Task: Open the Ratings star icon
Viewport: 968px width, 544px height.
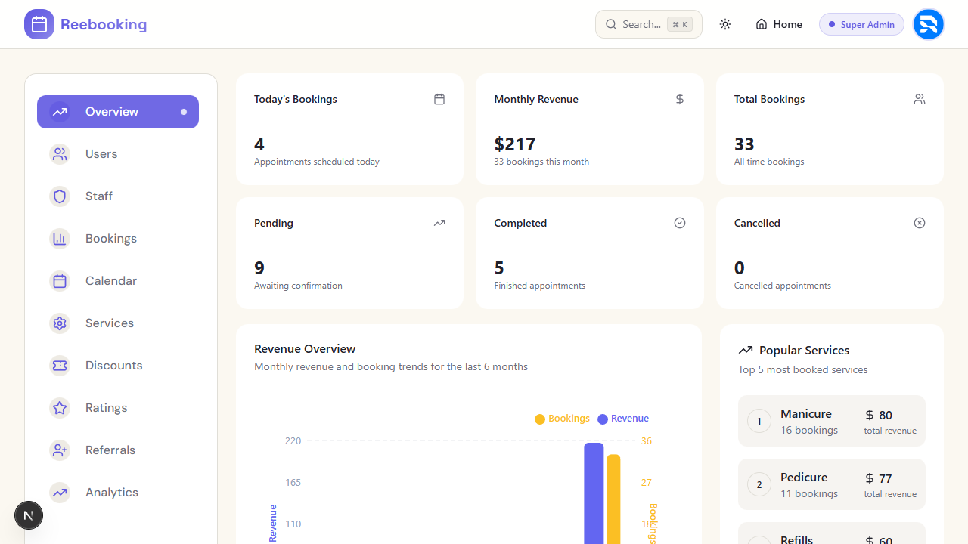Action: (x=60, y=408)
